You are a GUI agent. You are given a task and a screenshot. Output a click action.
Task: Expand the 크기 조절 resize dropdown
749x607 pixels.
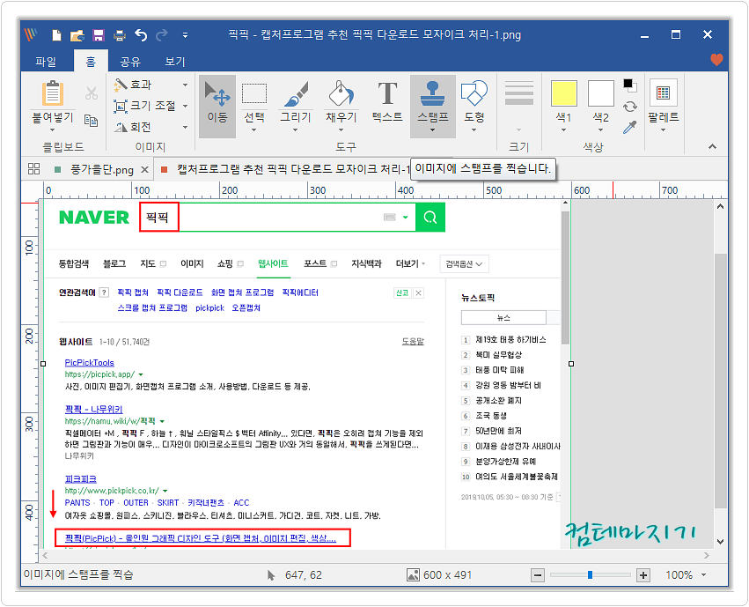(186, 106)
